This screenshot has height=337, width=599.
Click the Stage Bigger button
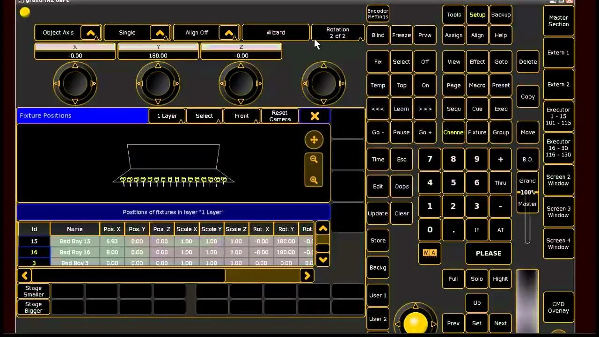(33, 308)
